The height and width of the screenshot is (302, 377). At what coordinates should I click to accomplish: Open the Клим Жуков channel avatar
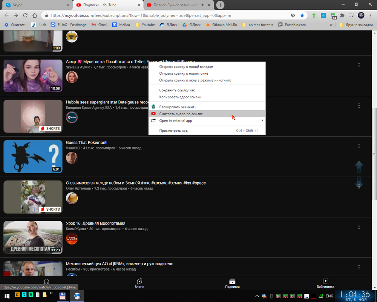72,239
